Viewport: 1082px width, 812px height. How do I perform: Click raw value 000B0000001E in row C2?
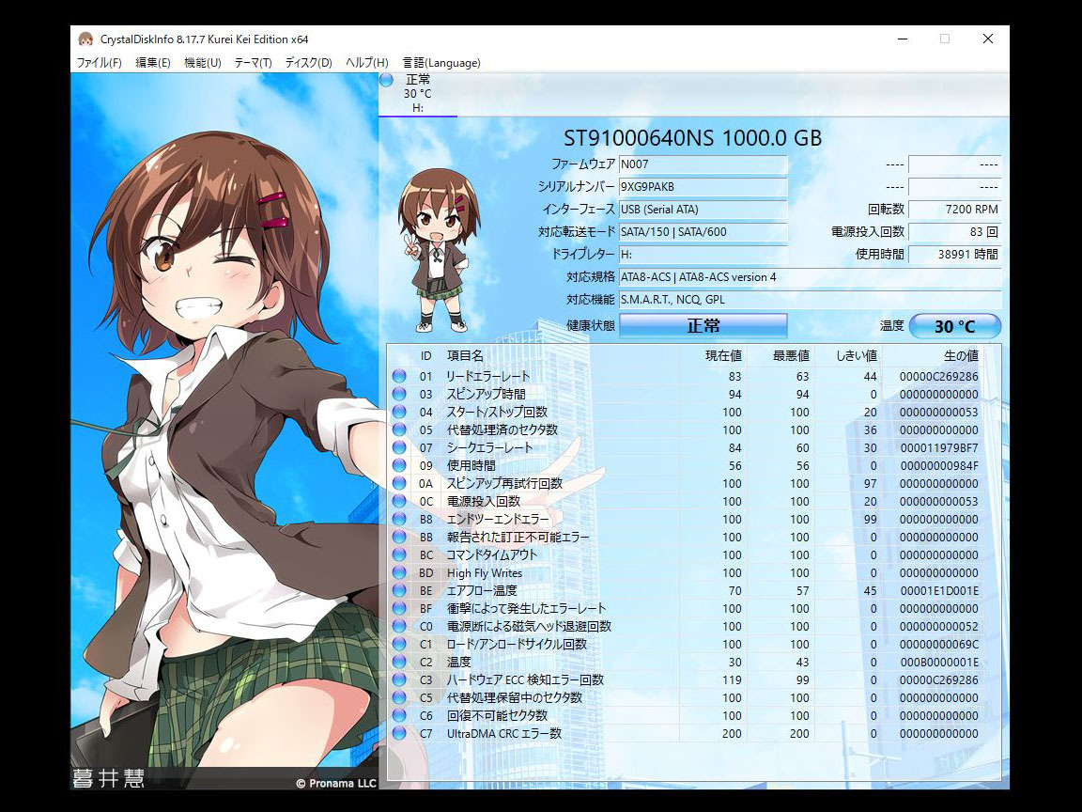coord(938,663)
